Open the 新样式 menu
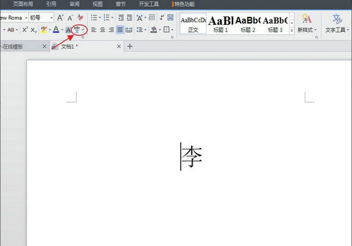 tap(307, 23)
